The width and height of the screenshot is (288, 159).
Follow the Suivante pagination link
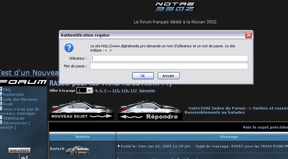point(147,91)
